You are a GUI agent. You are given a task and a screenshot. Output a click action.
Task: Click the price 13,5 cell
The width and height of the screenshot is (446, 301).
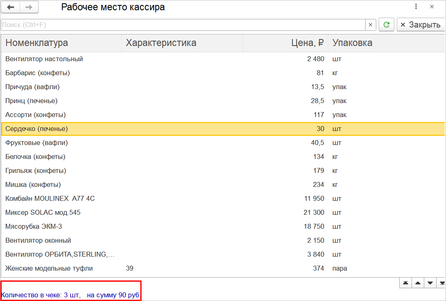point(285,87)
